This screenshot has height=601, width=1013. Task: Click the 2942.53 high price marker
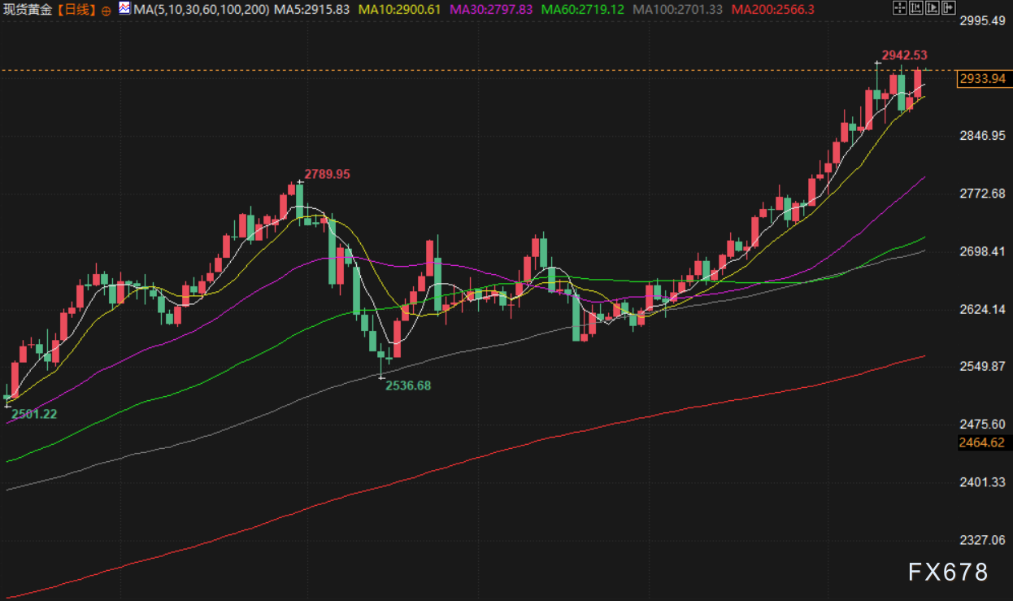tap(904, 54)
